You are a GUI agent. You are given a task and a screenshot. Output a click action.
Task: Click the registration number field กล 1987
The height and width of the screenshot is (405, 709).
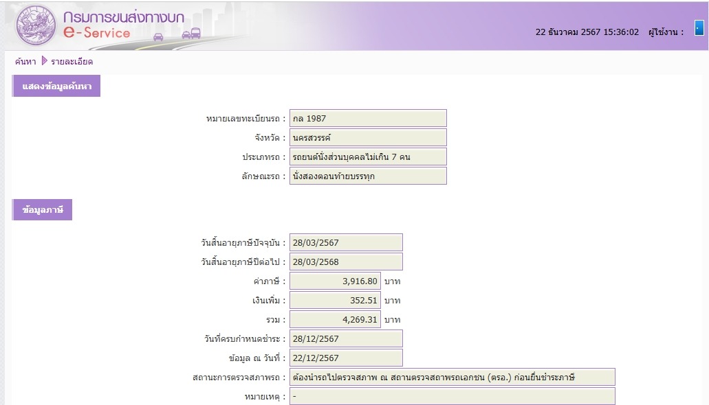click(368, 118)
